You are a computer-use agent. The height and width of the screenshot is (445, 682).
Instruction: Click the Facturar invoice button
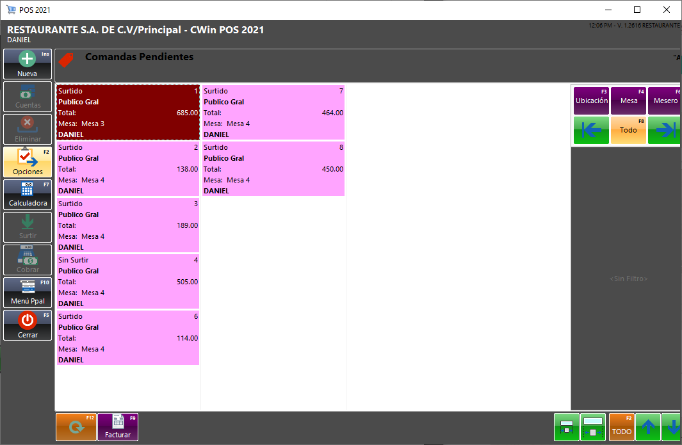[117, 427]
